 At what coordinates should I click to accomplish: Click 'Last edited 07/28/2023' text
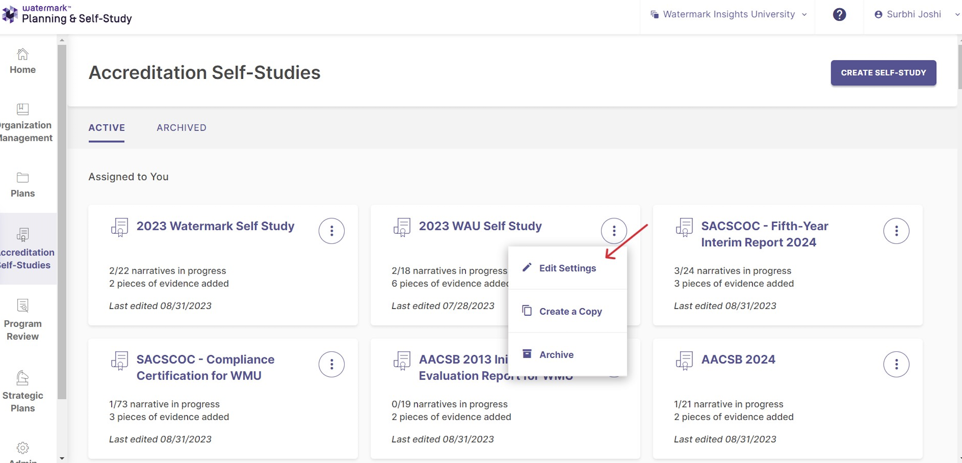(443, 306)
